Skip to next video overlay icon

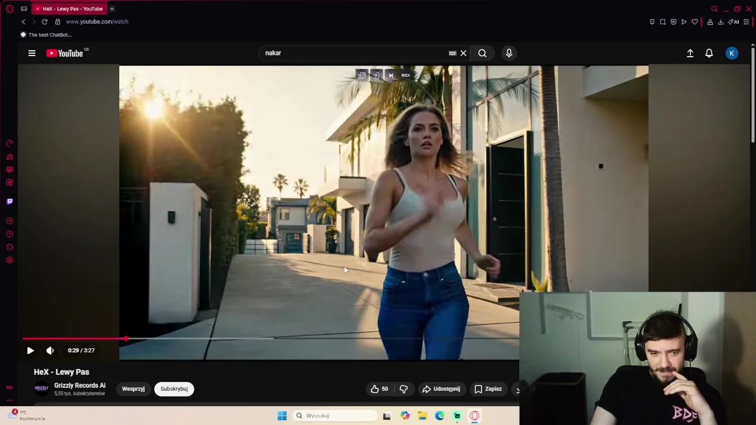tap(390, 76)
